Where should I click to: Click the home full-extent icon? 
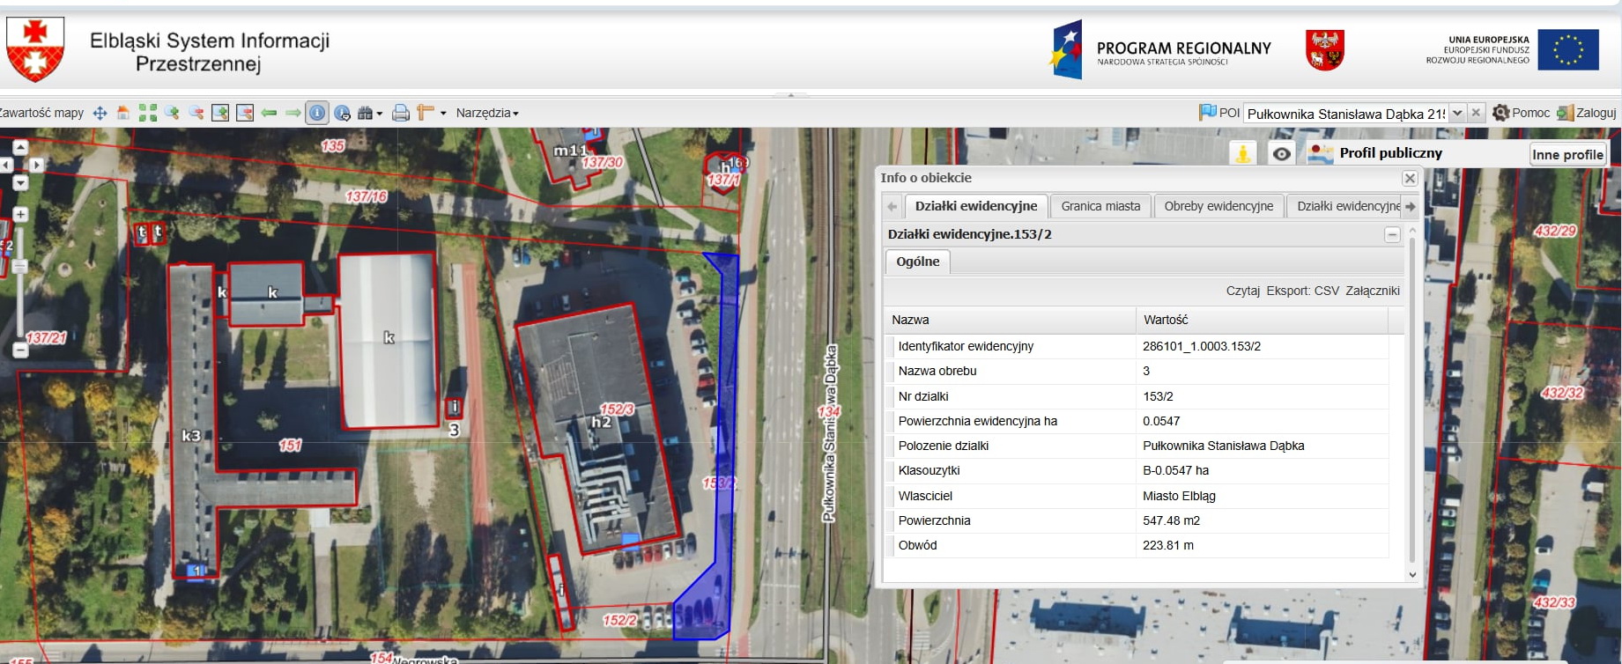click(x=123, y=113)
